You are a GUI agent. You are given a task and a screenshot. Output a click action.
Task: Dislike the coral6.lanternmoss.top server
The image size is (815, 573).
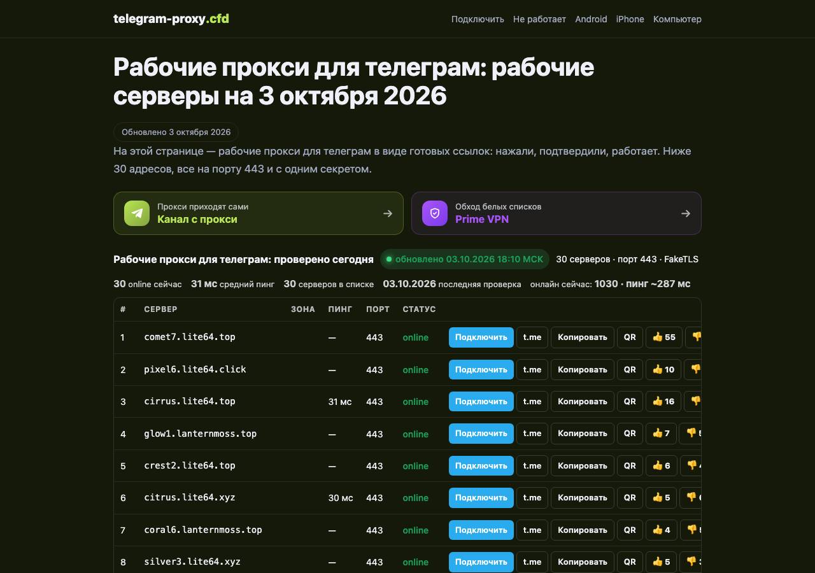coord(691,530)
